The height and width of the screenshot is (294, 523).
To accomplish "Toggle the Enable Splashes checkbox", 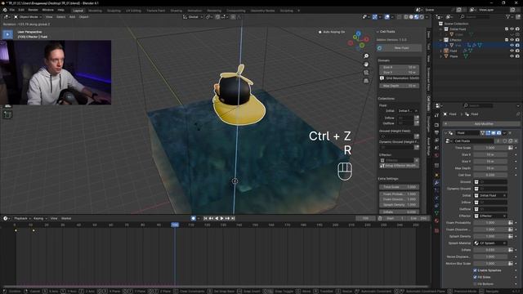I will click(x=475, y=270).
